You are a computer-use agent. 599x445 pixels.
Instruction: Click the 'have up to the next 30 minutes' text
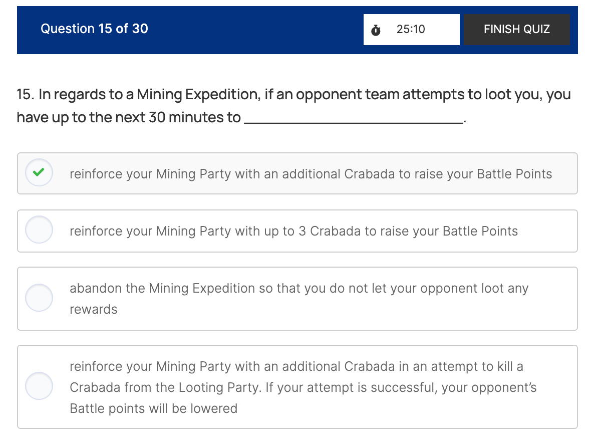[x=129, y=118]
